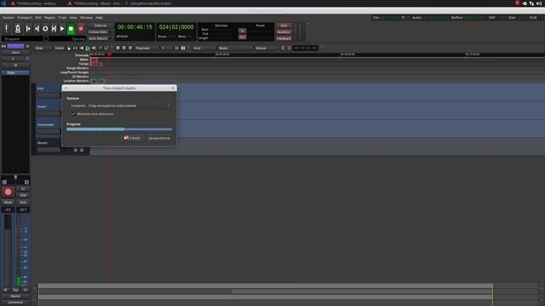Click the nudge clock display
The image size is (545, 306).
click(305, 48)
